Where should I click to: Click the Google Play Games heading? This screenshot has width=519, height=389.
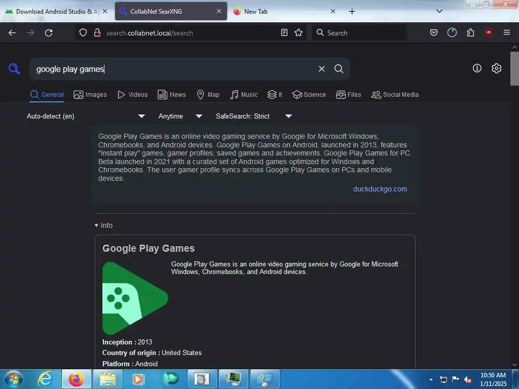[149, 248]
